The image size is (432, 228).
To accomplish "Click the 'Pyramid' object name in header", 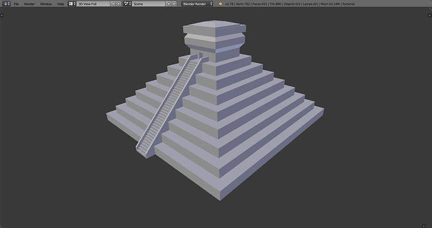I will [x=349, y=4].
